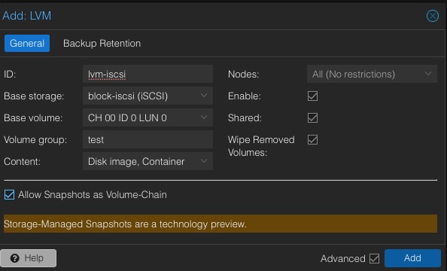Open the CH 00 ID 0 LUN 0 combo box

click(147, 117)
